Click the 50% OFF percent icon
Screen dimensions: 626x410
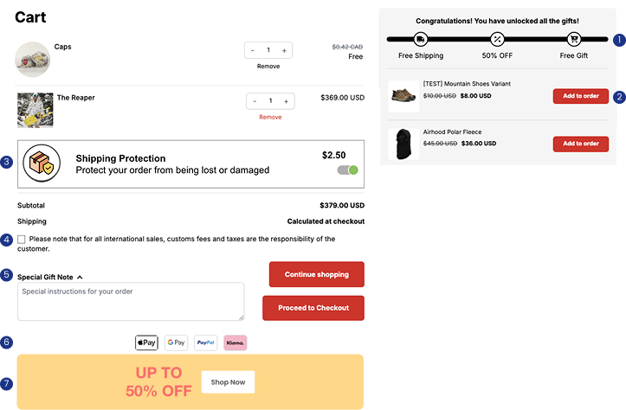(497, 39)
